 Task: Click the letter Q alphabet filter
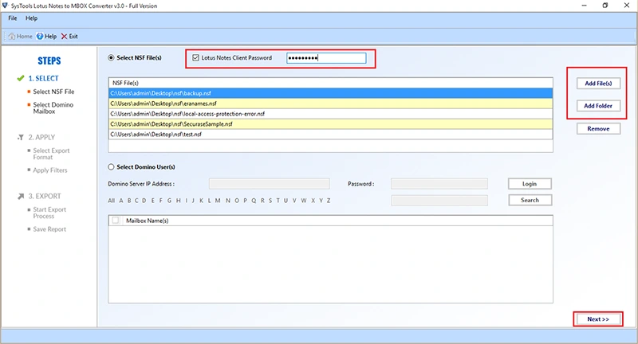coord(254,201)
